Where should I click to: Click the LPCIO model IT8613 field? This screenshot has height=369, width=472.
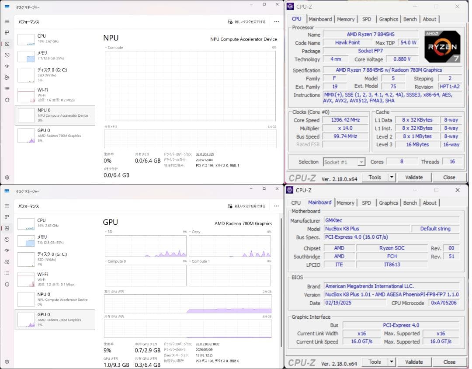tap(392, 265)
